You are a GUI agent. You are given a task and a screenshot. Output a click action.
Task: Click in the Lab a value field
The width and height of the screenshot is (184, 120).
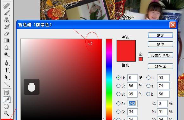click(163, 86)
